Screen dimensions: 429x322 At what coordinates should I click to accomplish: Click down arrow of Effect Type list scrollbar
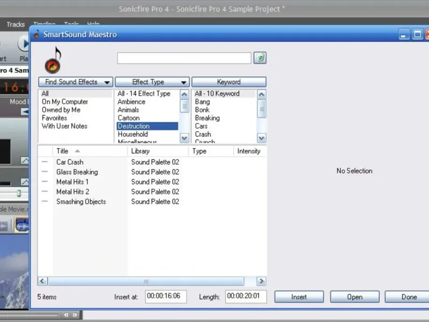point(184,138)
